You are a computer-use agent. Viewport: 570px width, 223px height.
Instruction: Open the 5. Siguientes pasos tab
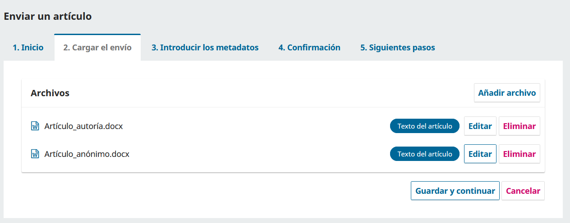[x=397, y=48]
